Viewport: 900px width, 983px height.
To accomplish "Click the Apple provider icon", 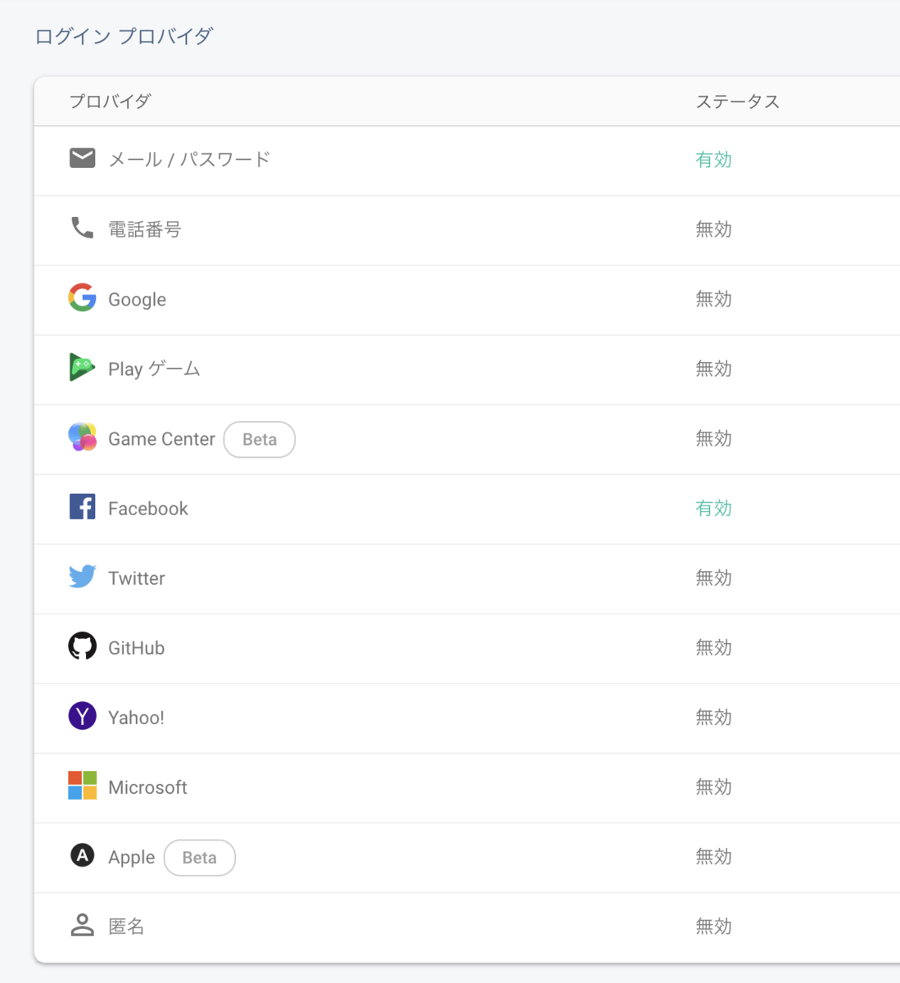I will click(82, 855).
